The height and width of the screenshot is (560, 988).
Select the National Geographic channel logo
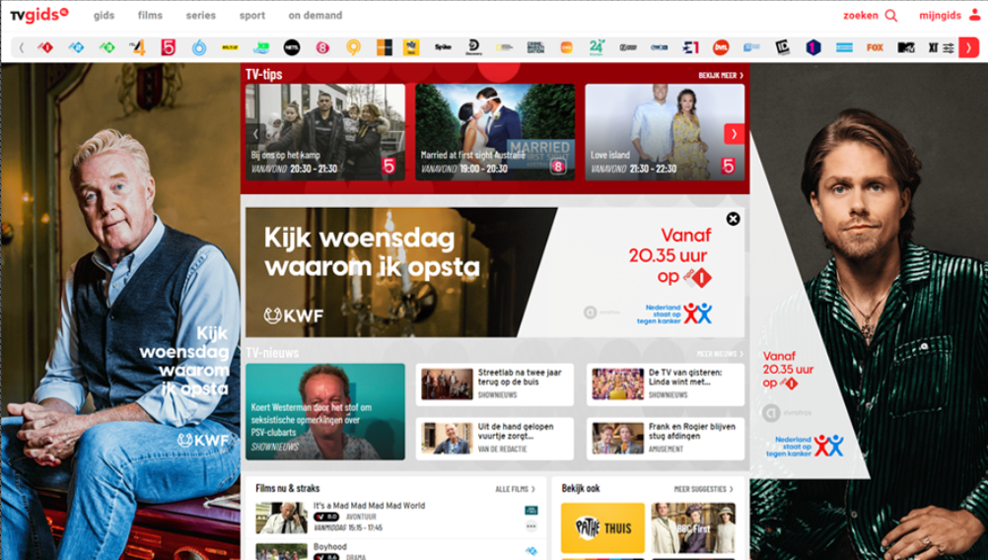click(505, 47)
